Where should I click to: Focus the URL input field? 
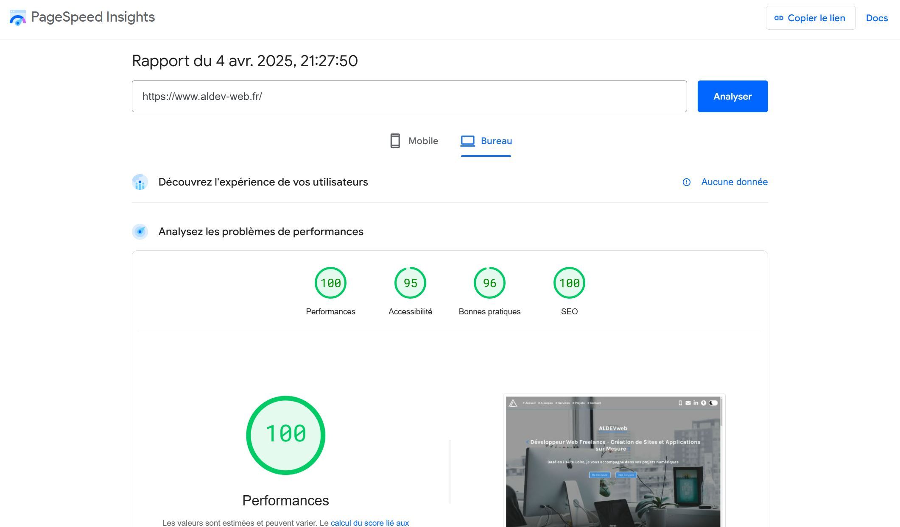(x=409, y=96)
